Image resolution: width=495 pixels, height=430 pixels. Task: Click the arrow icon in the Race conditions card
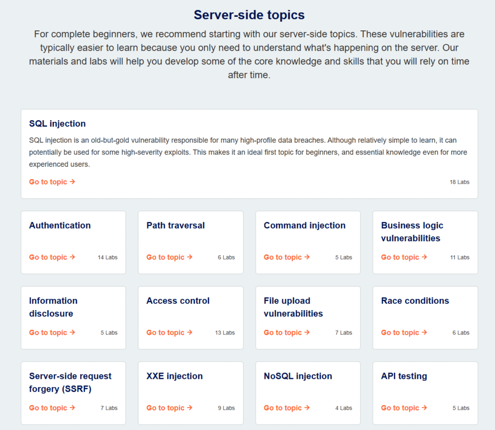click(x=424, y=333)
